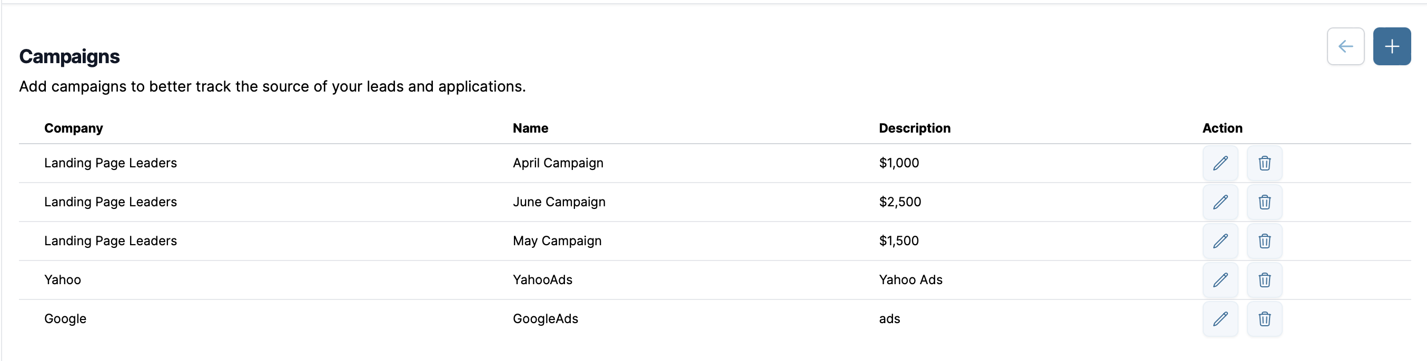
Task: Click the Description column header
Action: coord(914,128)
